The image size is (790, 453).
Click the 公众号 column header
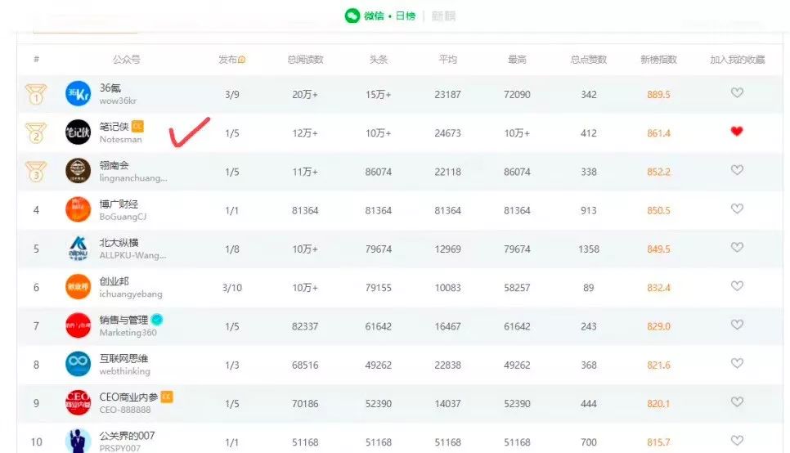127,60
